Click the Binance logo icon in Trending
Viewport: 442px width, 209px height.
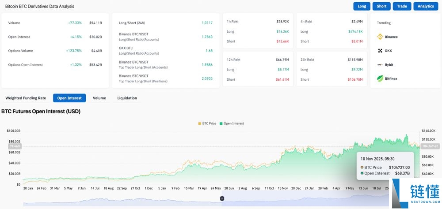(380, 37)
